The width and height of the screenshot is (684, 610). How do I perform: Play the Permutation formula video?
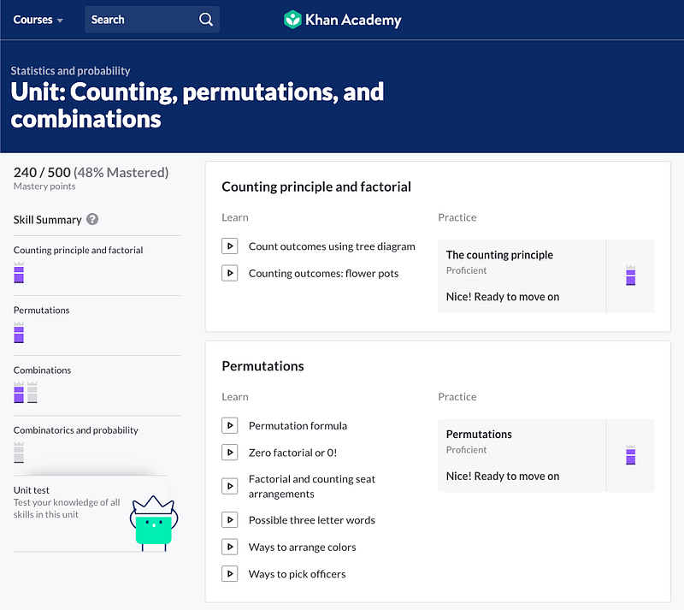point(229,426)
